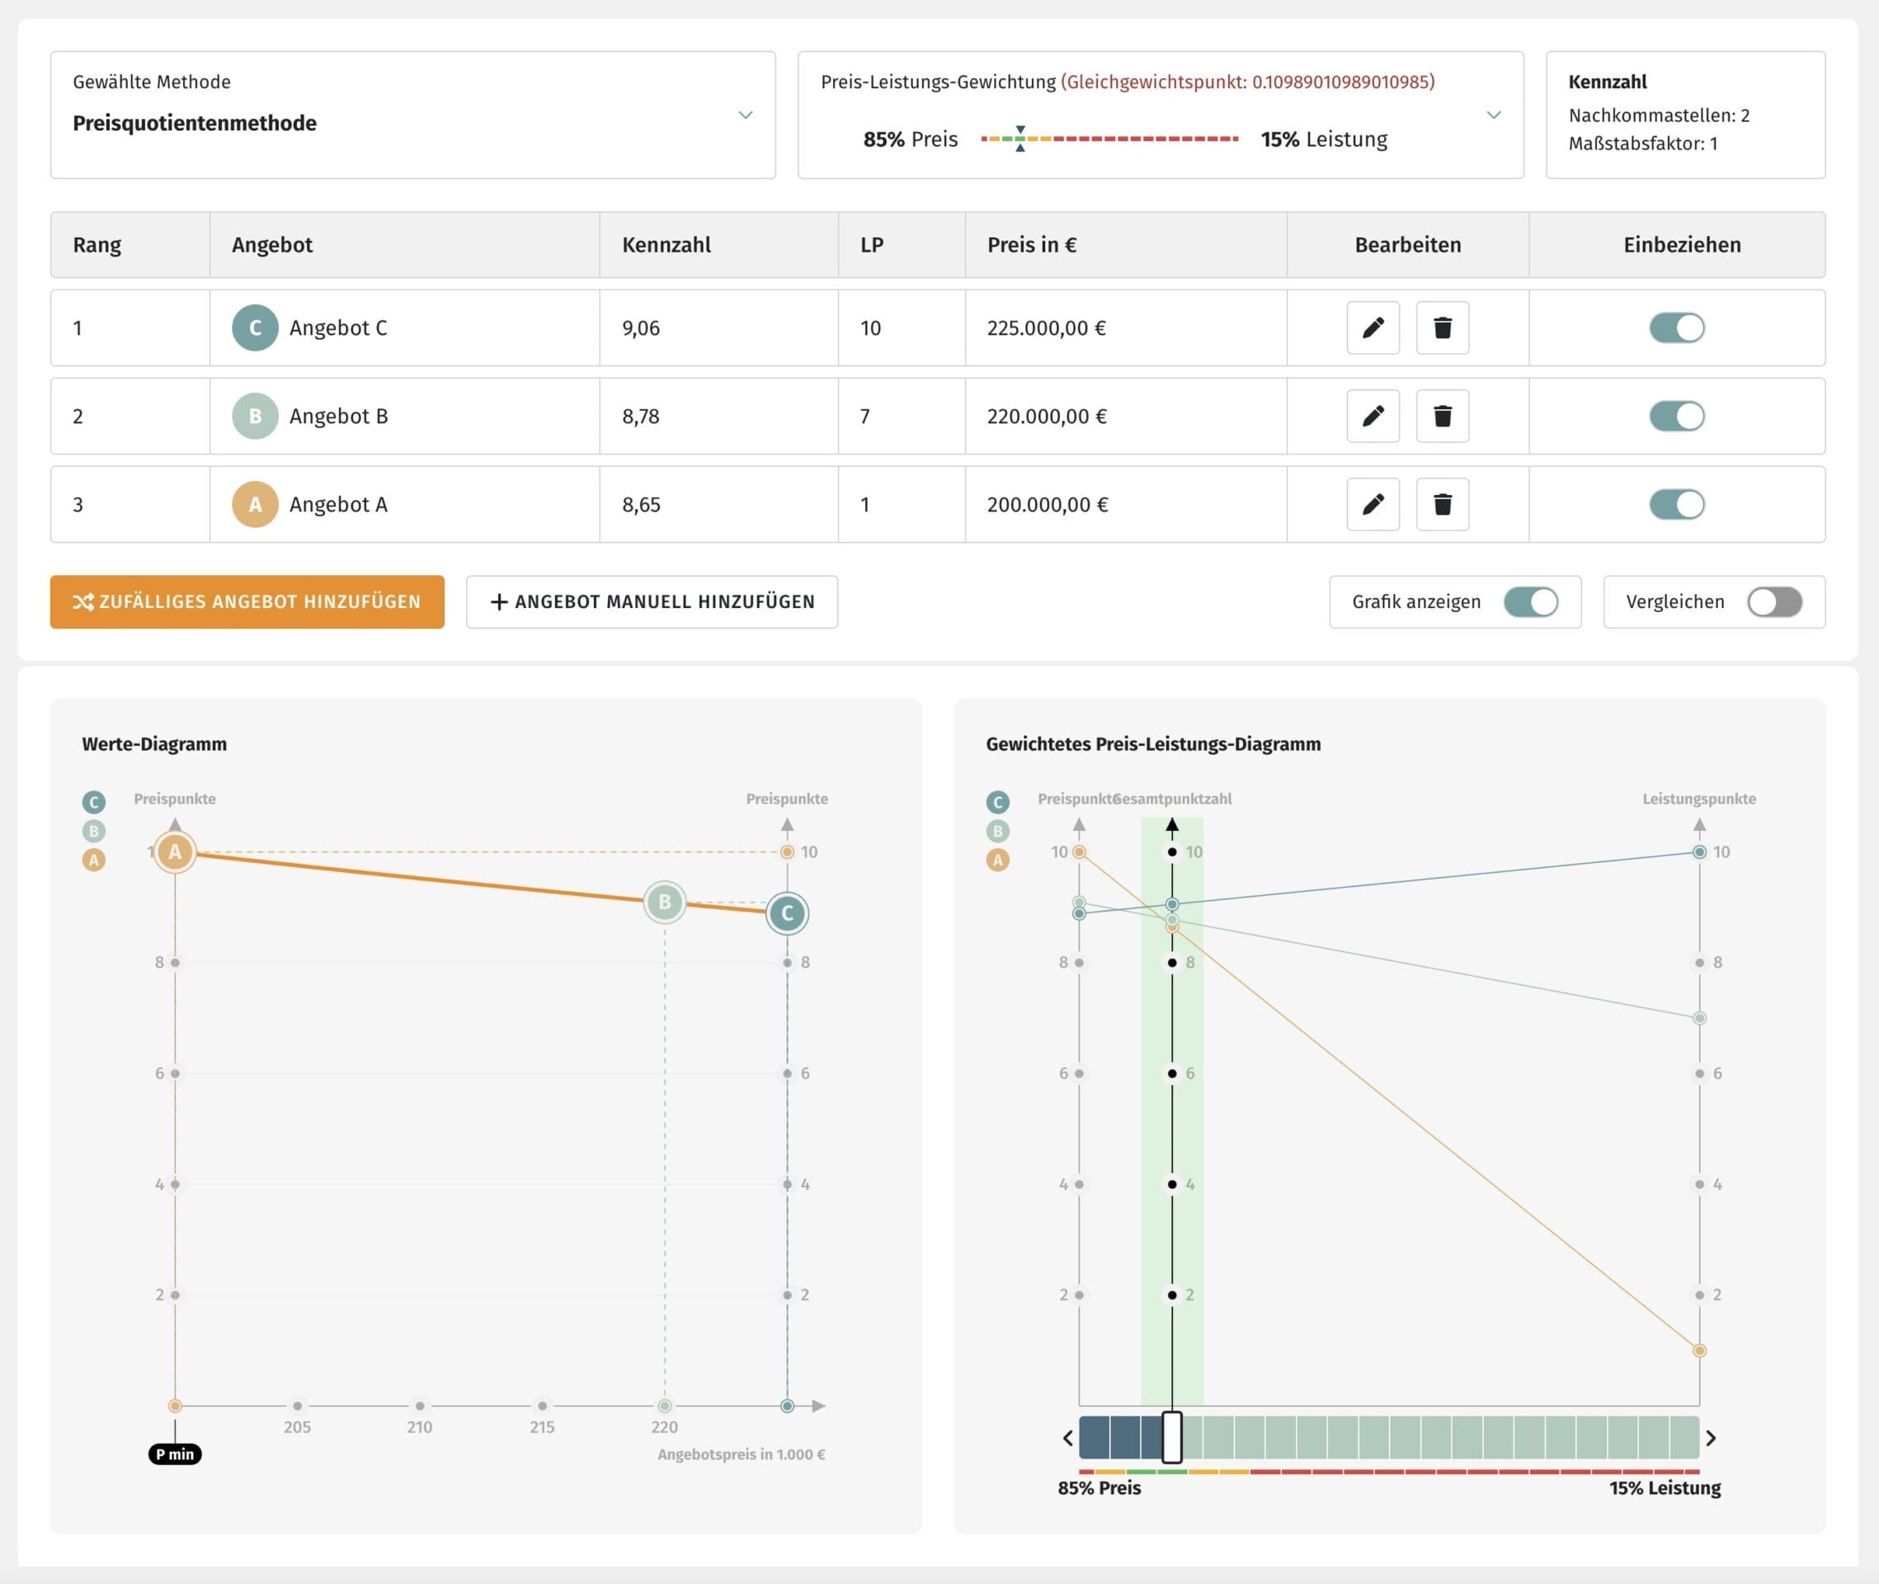Delete Angebot C with trash icon
Screen dimensions: 1879x1584
1442,328
